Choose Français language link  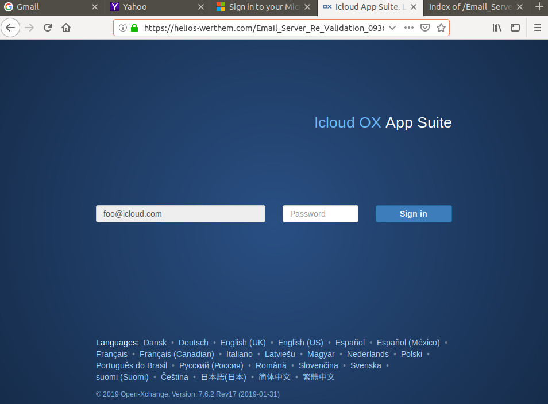click(x=112, y=354)
